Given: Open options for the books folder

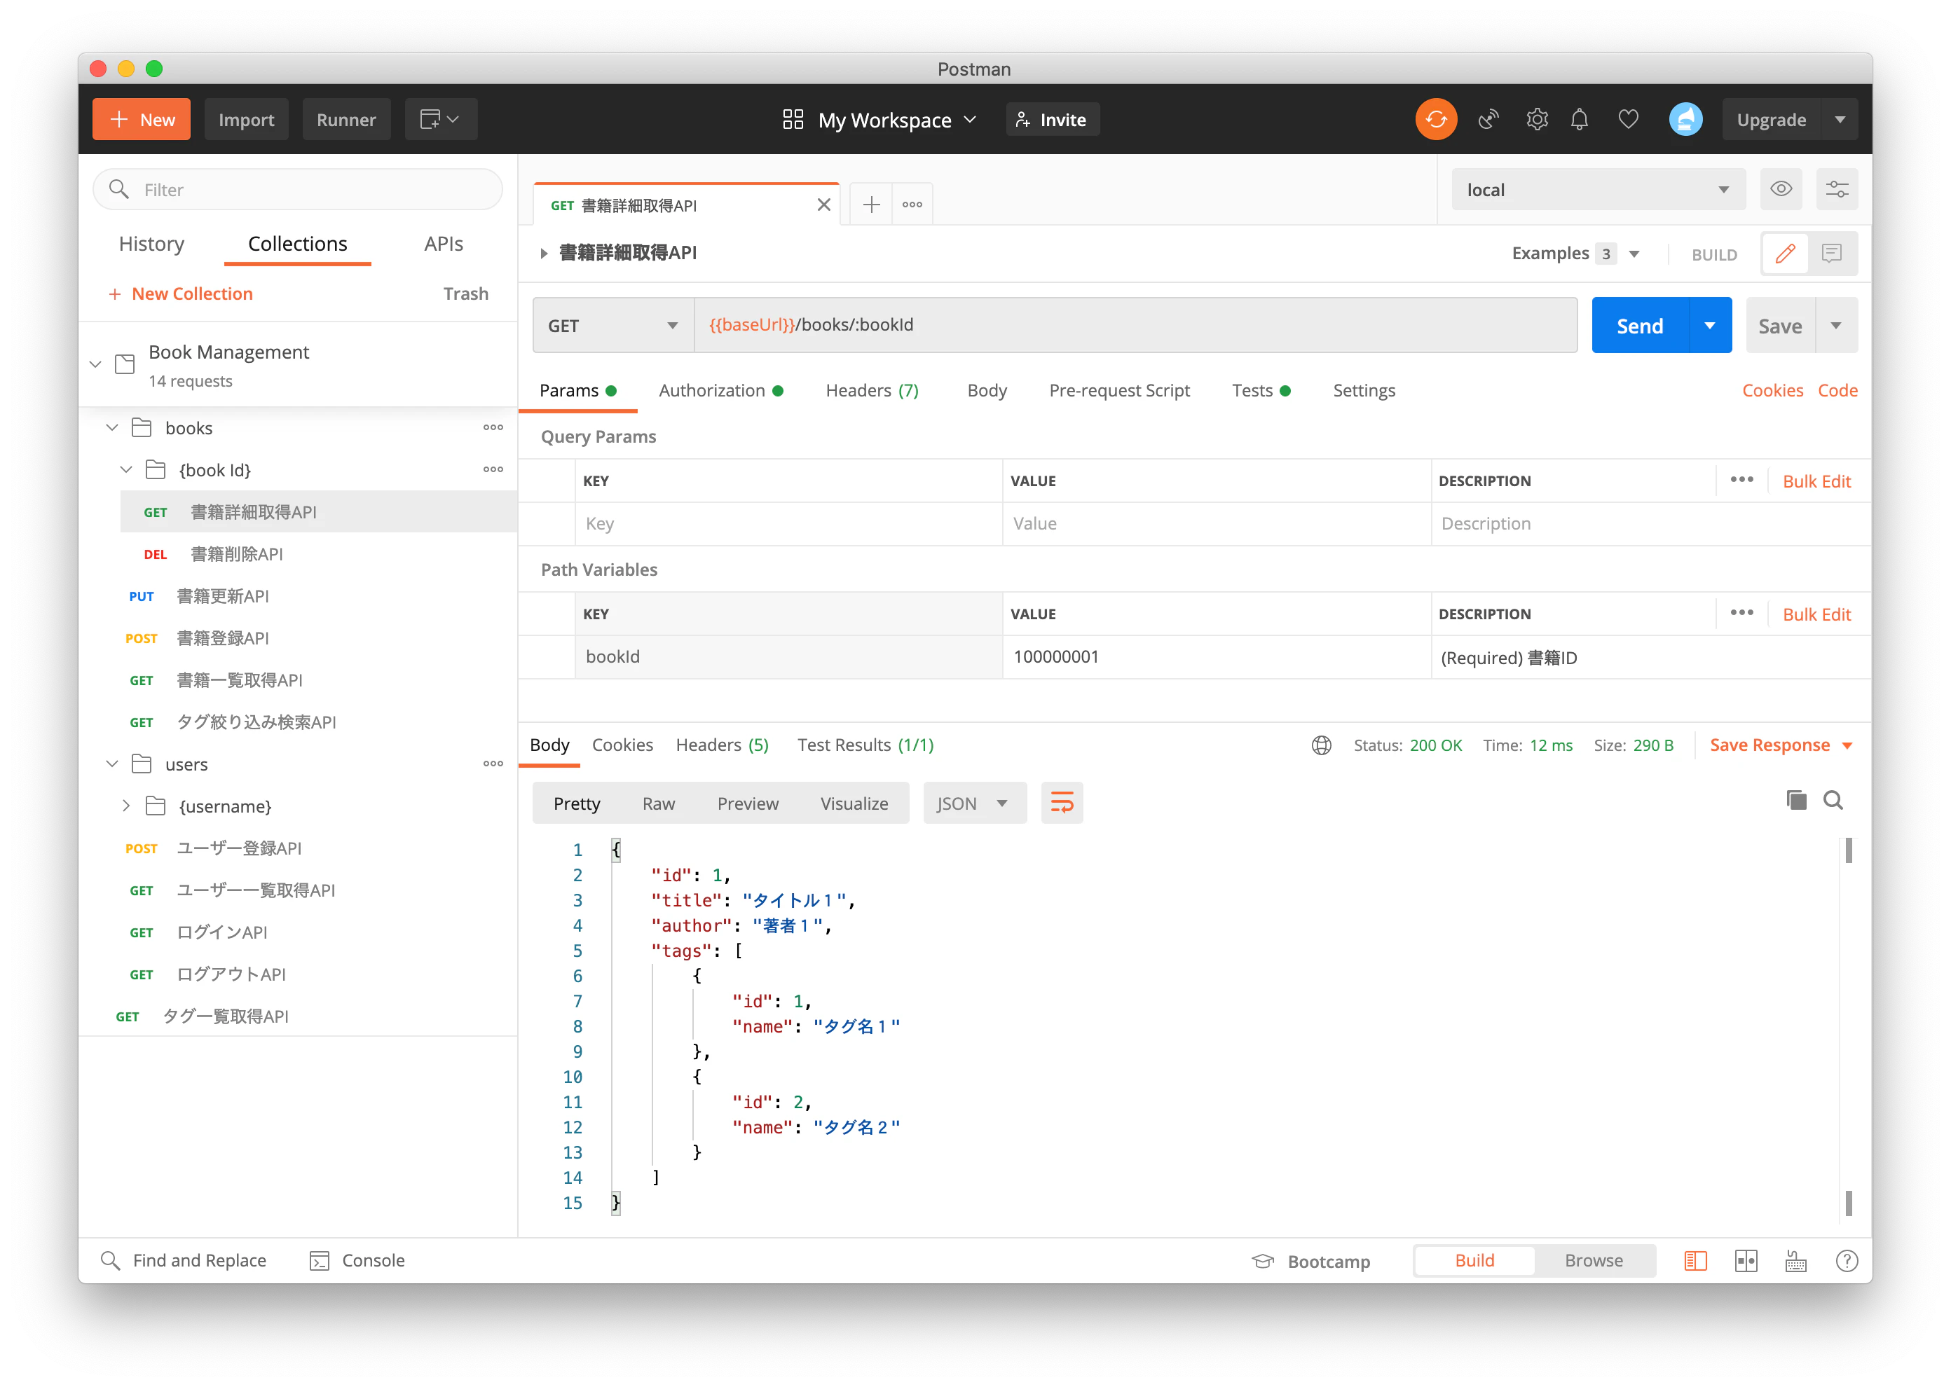Looking at the screenshot, I should (493, 428).
